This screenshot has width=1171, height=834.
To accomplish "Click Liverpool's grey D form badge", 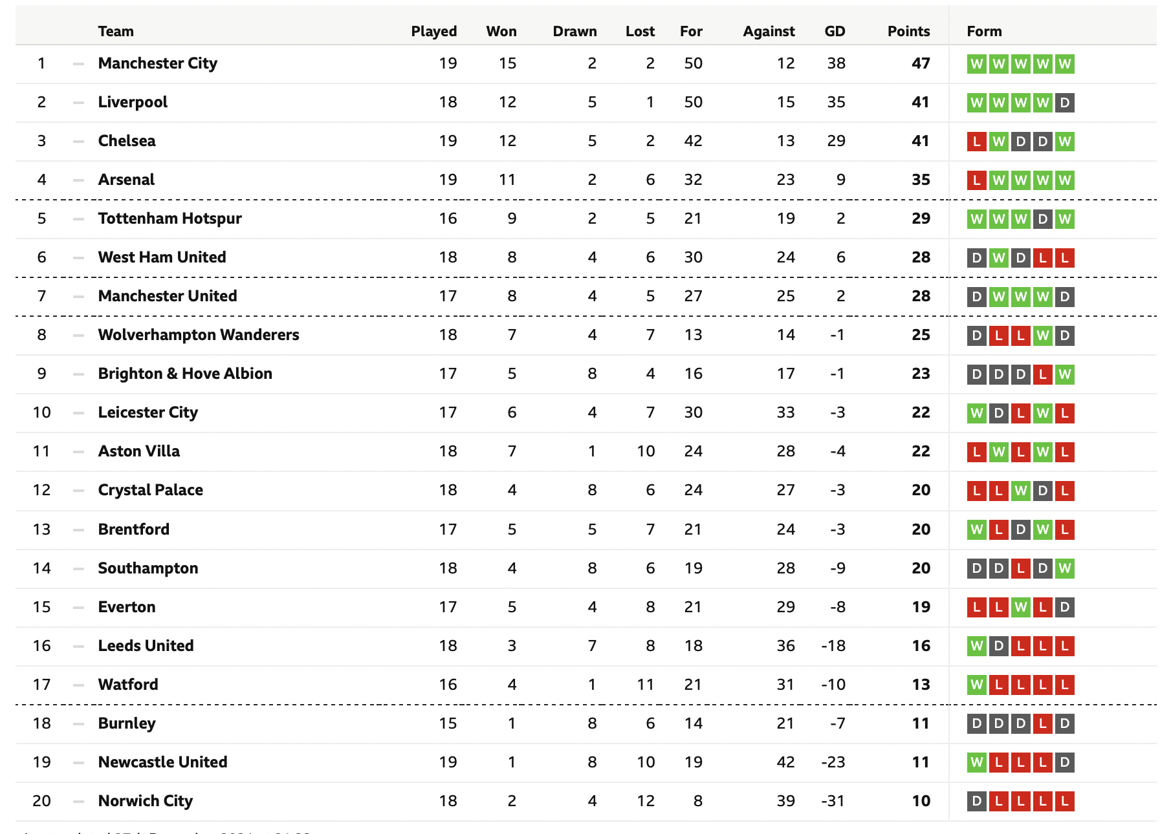I will click(x=1065, y=103).
